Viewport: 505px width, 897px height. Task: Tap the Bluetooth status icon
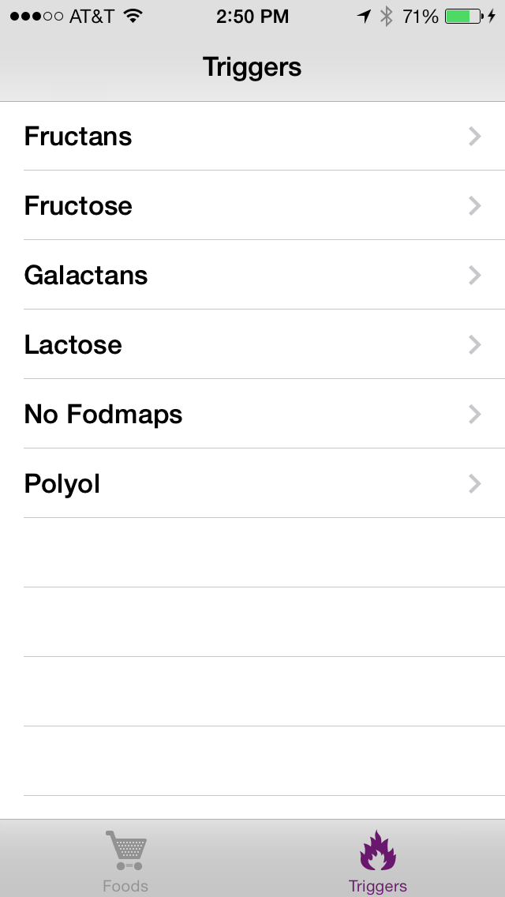click(386, 16)
